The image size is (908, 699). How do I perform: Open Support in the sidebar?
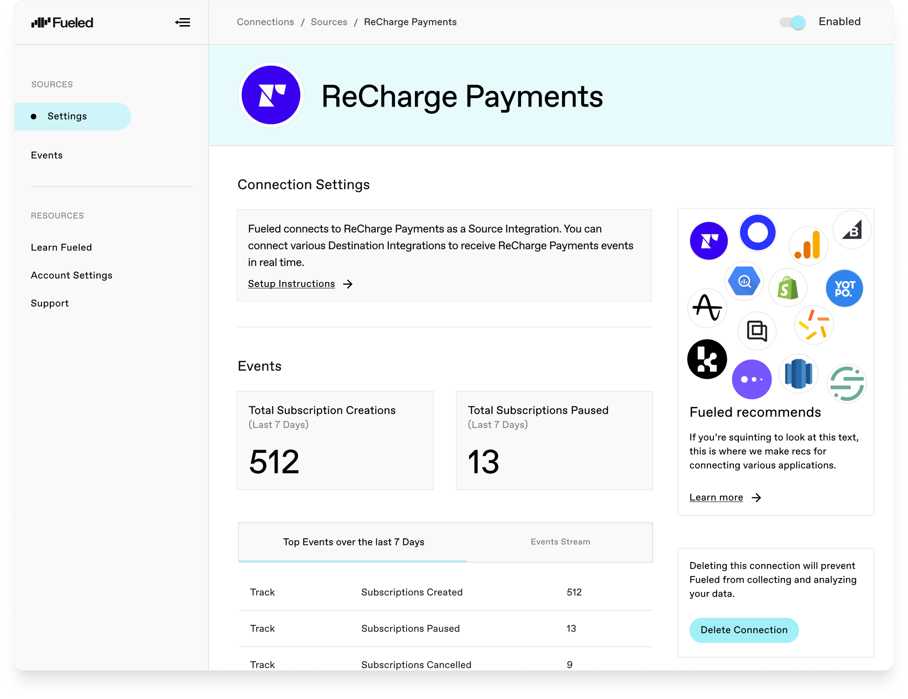click(50, 303)
